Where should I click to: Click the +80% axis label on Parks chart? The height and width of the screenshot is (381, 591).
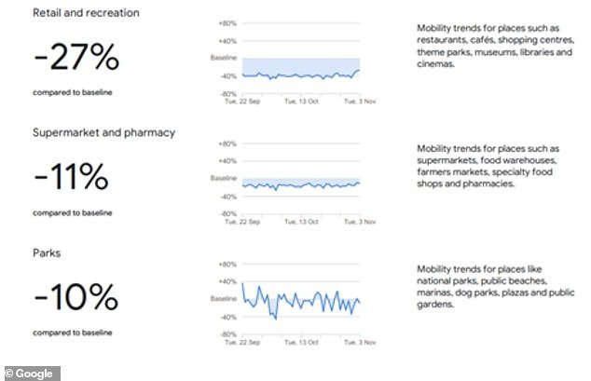(227, 265)
